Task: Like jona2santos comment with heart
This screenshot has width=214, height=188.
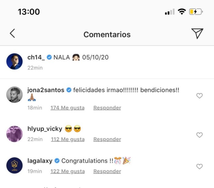Action: [199, 96]
